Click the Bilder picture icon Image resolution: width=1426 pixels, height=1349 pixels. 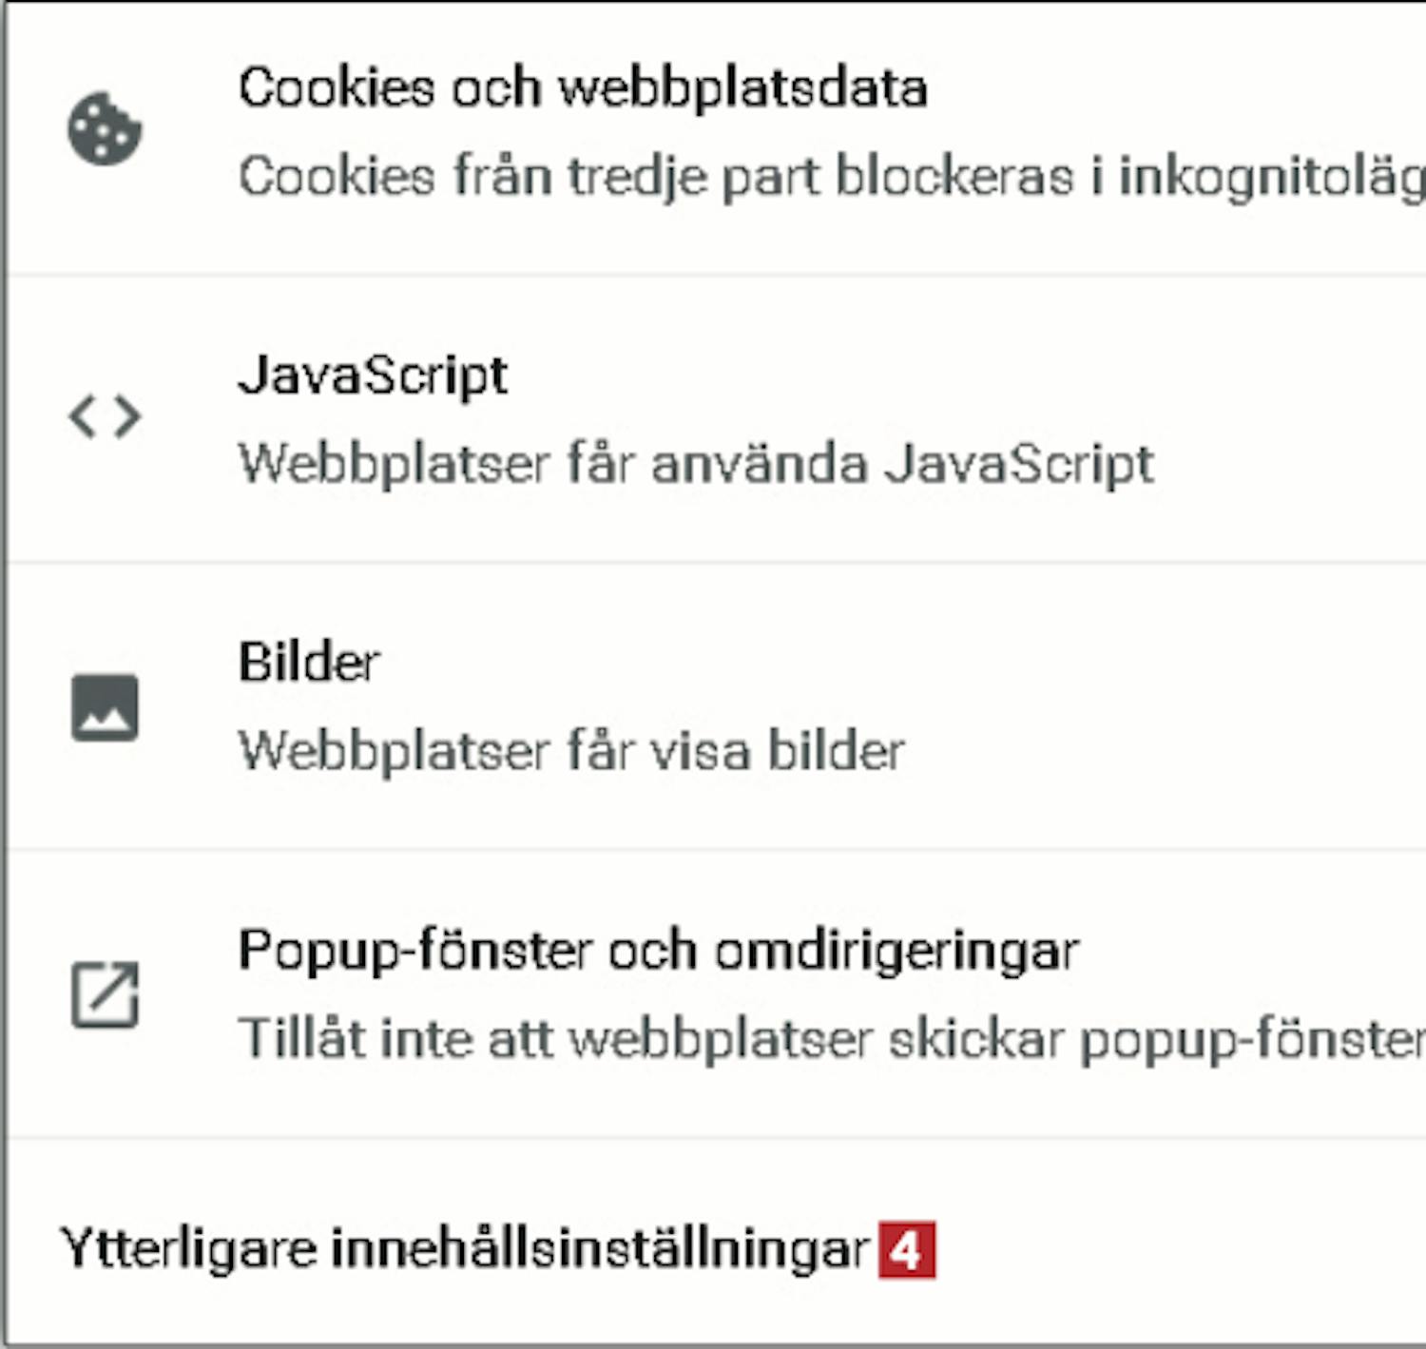tap(105, 707)
